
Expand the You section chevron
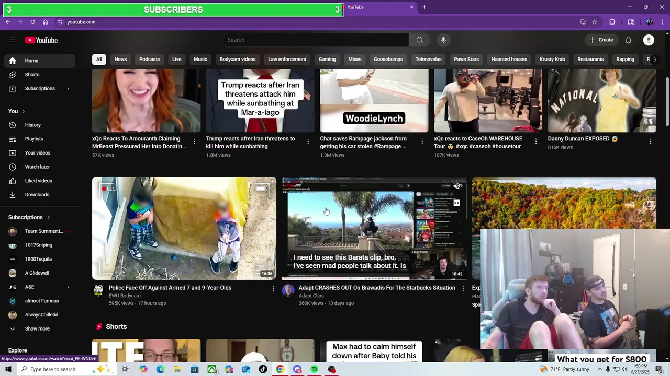click(23, 111)
